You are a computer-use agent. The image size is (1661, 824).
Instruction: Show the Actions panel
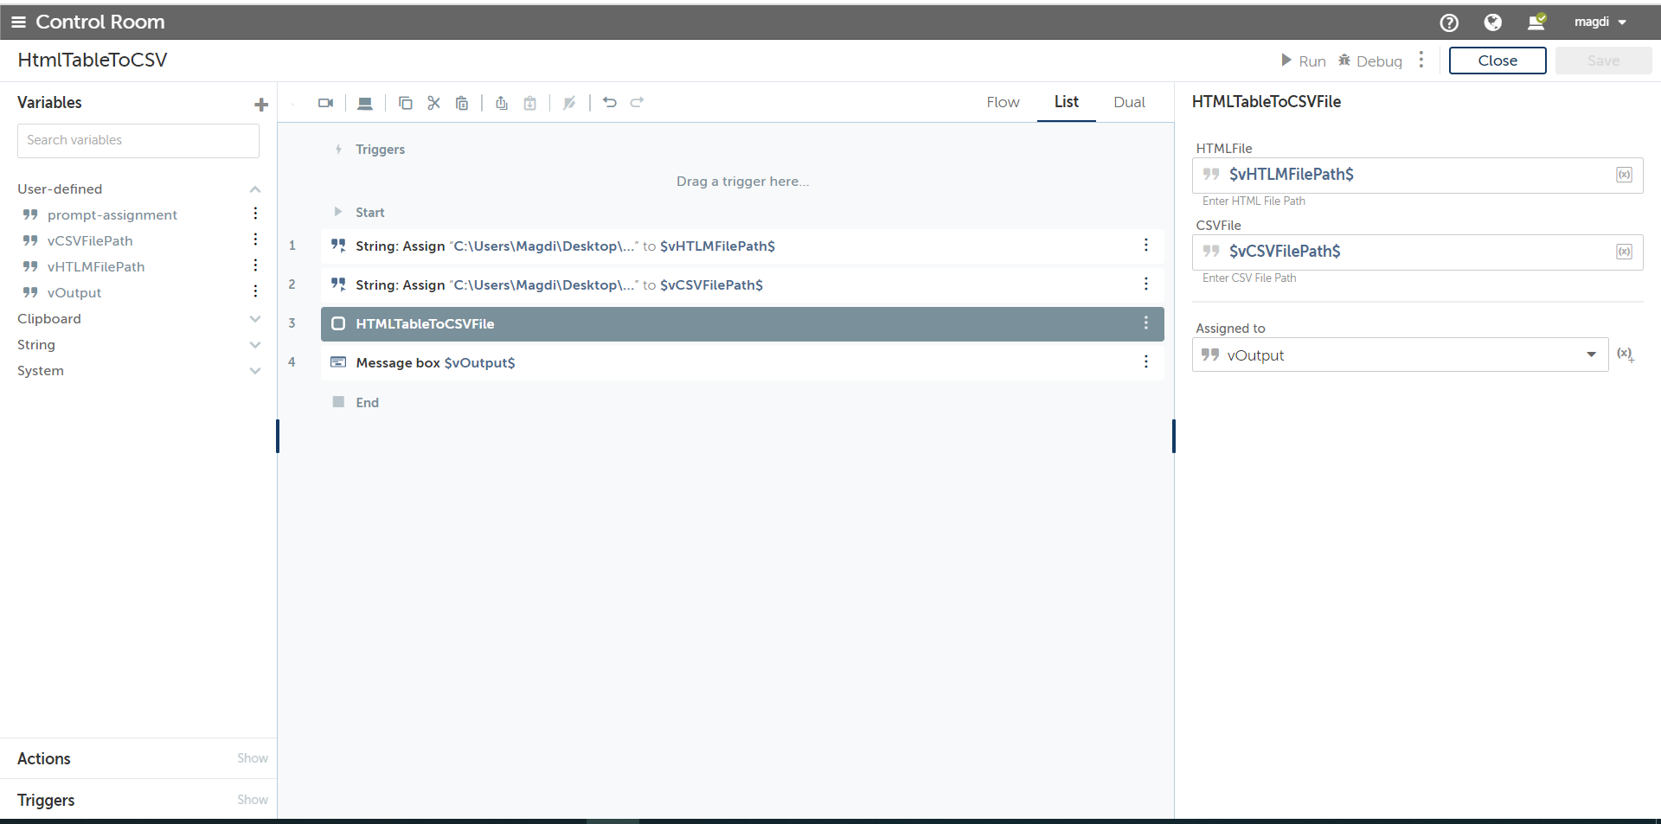(253, 758)
